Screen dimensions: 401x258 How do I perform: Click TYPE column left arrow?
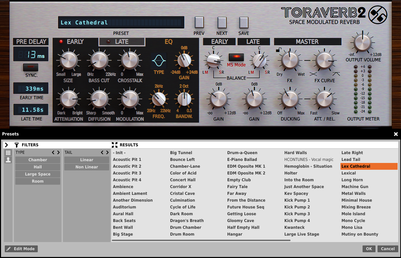tap(53, 152)
